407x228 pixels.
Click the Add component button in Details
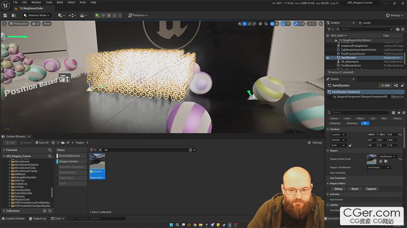[x=385, y=86]
